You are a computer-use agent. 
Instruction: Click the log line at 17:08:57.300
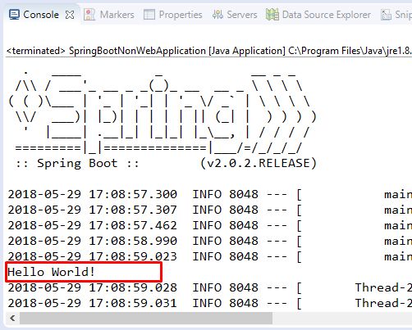pyautogui.click(x=210, y=194)
